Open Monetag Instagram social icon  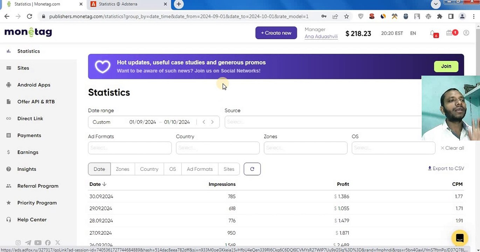click(18, 243)
